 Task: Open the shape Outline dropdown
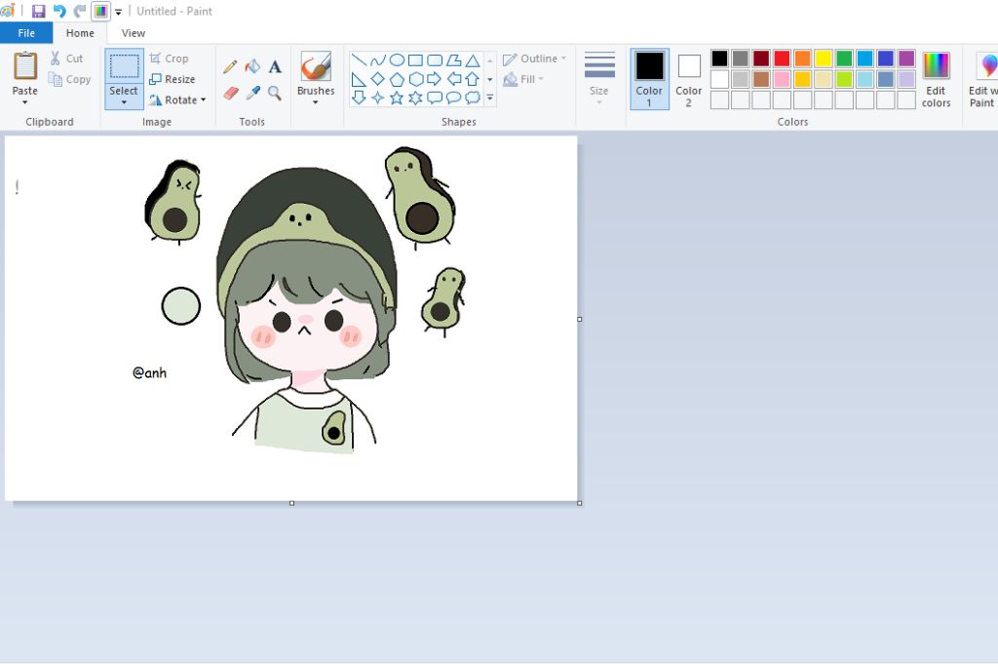click(x=535, y=59)
